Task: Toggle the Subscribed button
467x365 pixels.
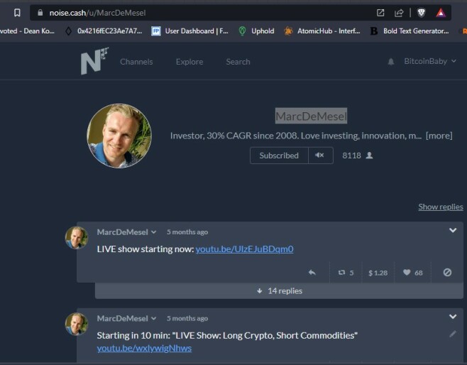Action: (279, 156)
